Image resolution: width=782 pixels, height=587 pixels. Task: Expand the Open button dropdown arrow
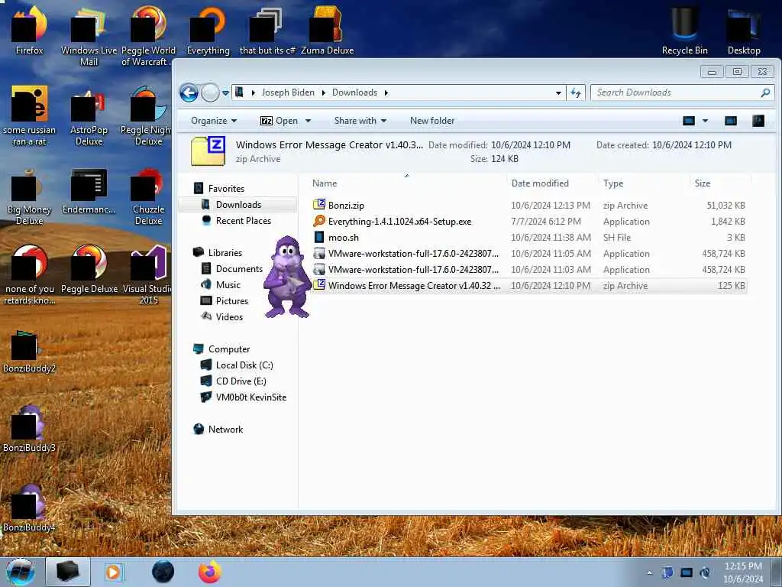pos(308,121)
